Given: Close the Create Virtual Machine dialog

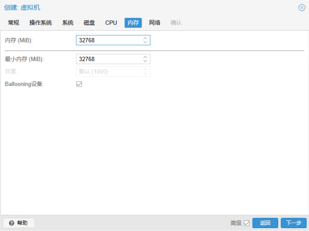Looking at the screenshot, I should tap(302, 8).
